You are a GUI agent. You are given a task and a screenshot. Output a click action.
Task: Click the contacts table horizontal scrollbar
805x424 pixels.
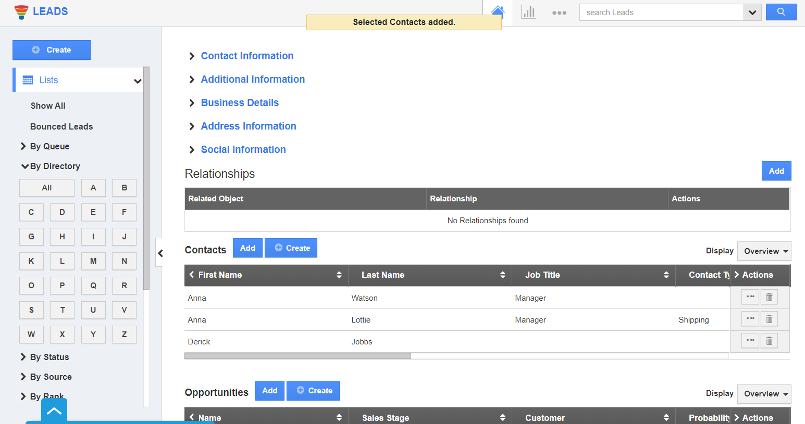point(298,356)
